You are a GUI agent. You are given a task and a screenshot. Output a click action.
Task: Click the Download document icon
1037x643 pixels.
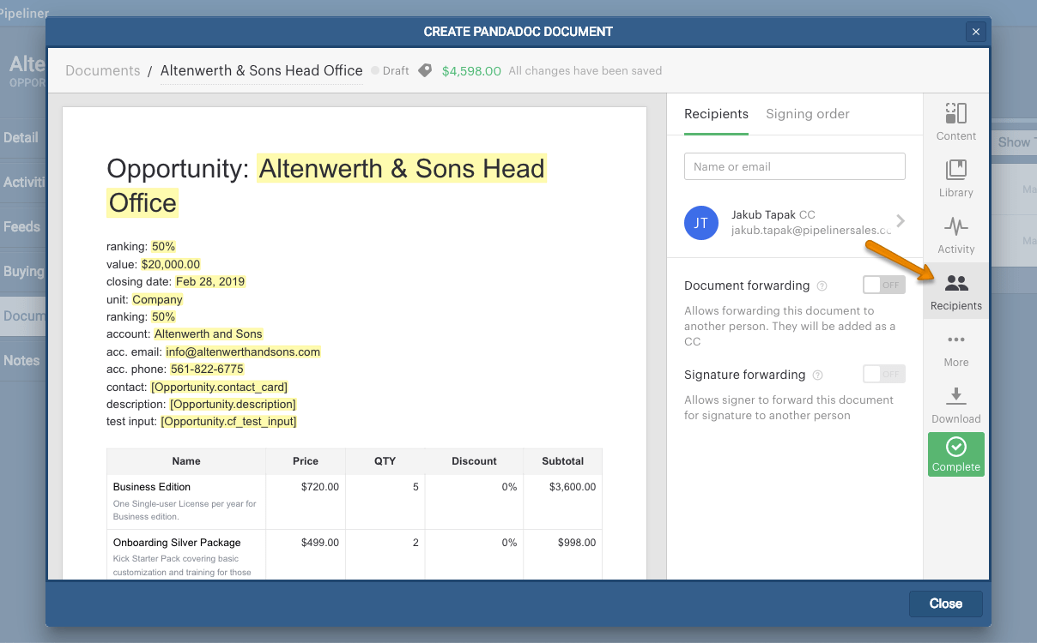[x=955, y=403]
